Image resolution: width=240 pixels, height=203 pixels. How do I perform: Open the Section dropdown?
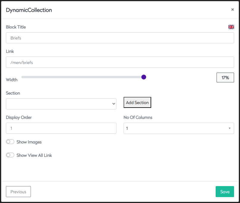point(61,104)
